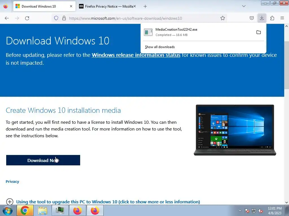
Task: Click scrollbar down arrow
Action: pyautogui.click(x=287, y=202)
